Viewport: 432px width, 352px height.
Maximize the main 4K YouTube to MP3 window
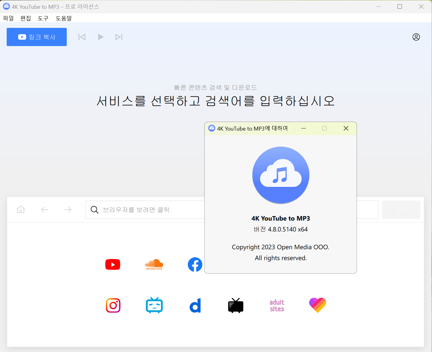click(400, 7)
